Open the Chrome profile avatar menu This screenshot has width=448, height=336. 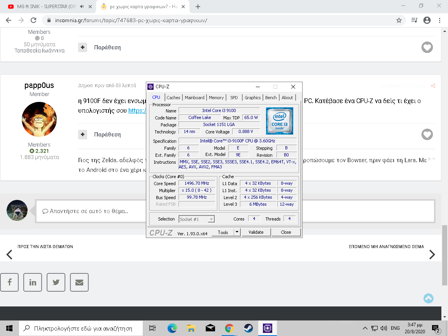tap(427, 20)
